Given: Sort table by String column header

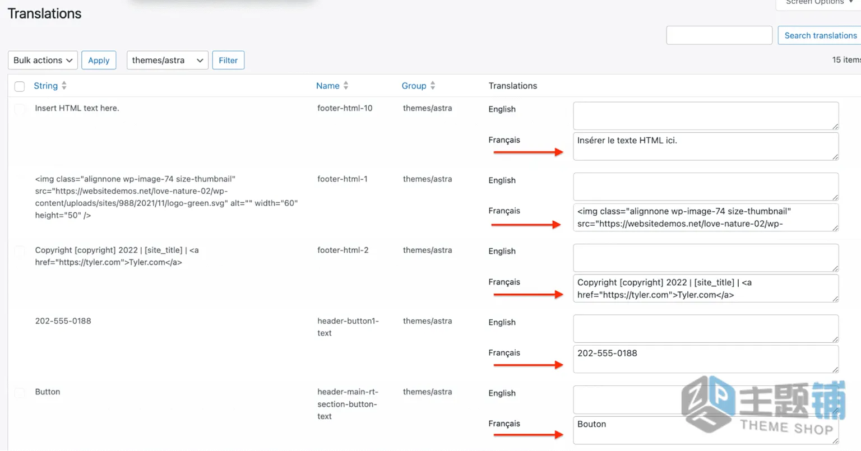Looking at the screenshot, I should point(45,86).
